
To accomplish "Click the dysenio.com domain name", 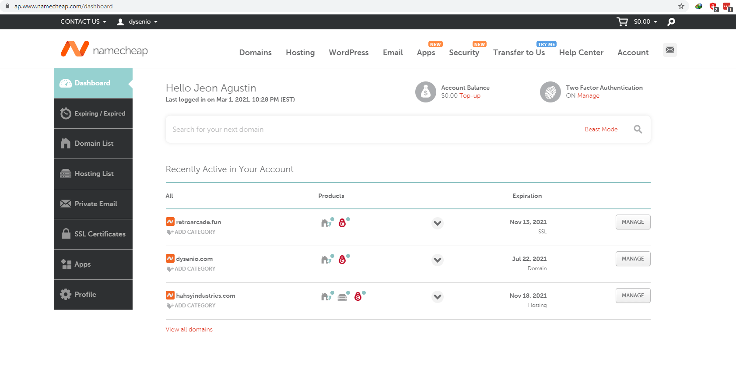I will tap(194, 259).
